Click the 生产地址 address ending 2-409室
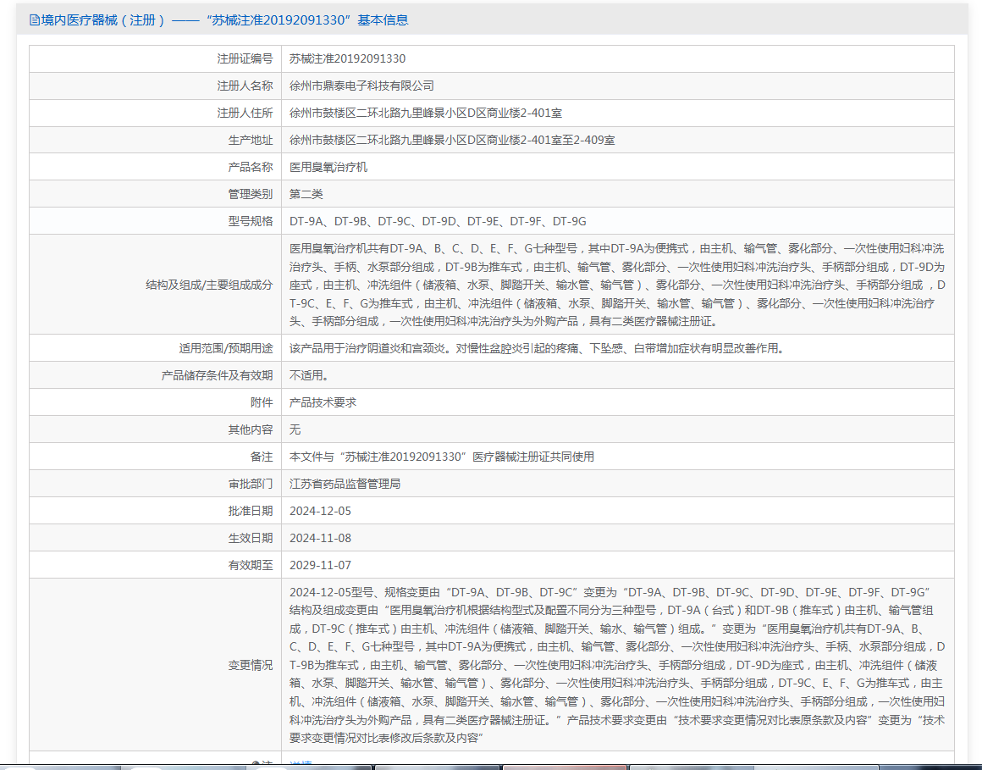The width and height of the screenshot is (982, 770). (x=452, y=141)
